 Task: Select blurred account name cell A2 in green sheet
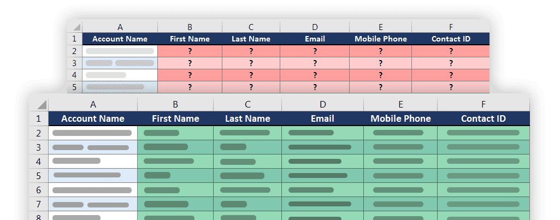pyautogui.click(x=93, y=133)
